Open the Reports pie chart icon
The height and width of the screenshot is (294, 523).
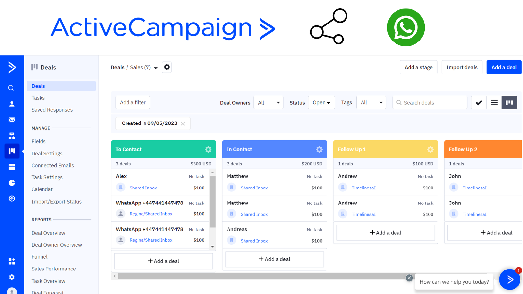(x=11, y=183)
